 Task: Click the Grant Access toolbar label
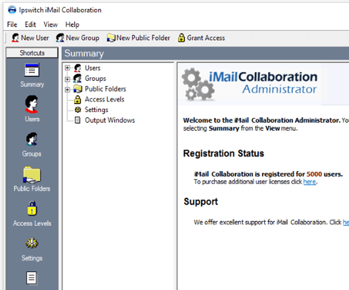(206, 38)
